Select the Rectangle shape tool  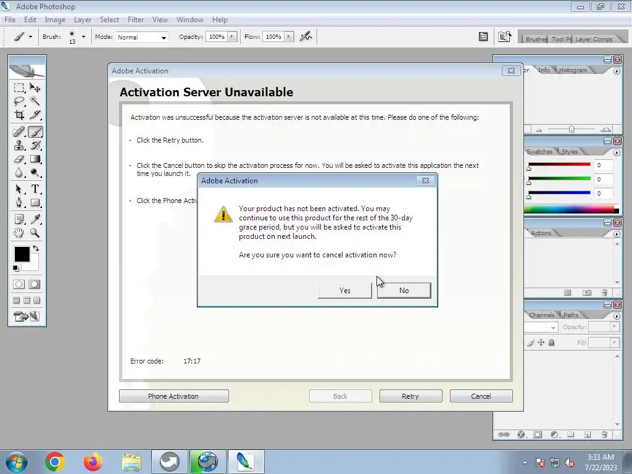click(x=35, y=202)
